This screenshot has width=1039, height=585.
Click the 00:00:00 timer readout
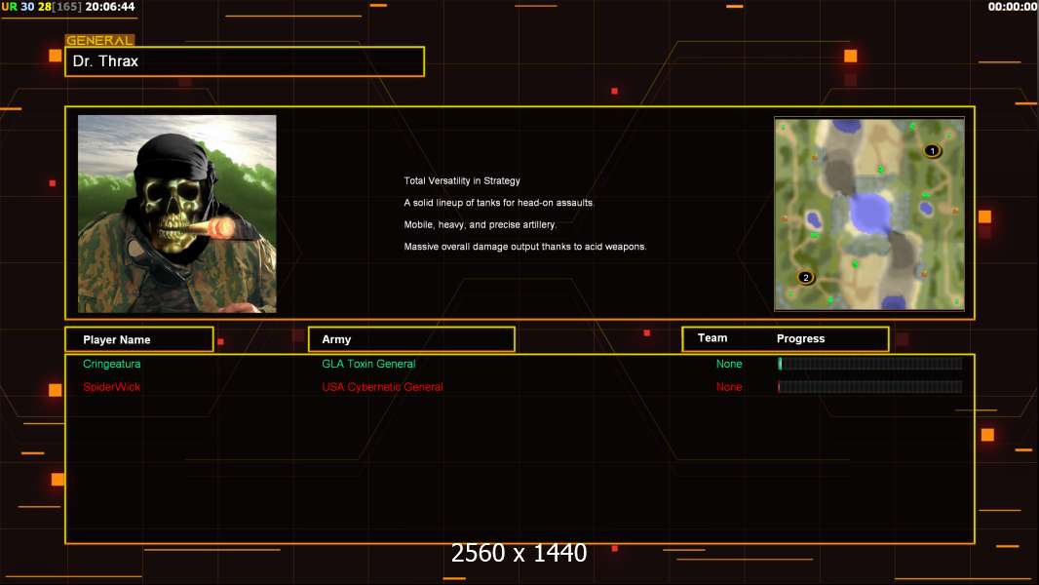click(1013, 7)
